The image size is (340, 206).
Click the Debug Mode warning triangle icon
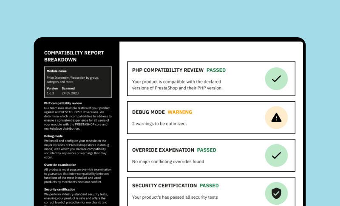276,117
